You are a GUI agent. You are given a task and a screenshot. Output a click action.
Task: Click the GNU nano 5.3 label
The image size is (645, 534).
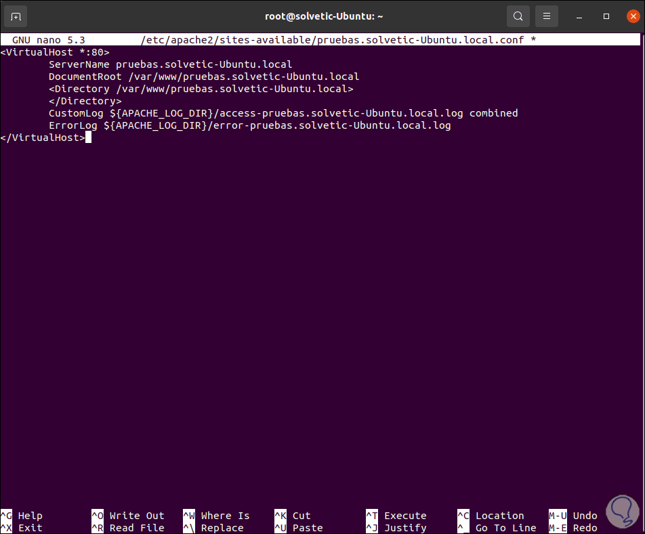49,40
